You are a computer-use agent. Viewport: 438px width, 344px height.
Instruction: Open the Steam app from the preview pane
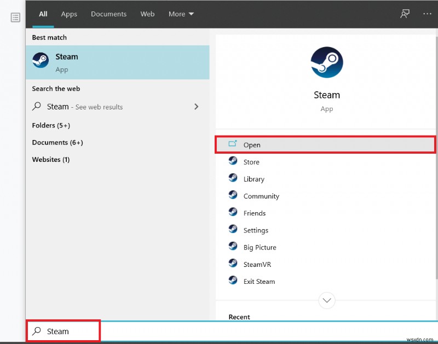(x=325, y=145)
